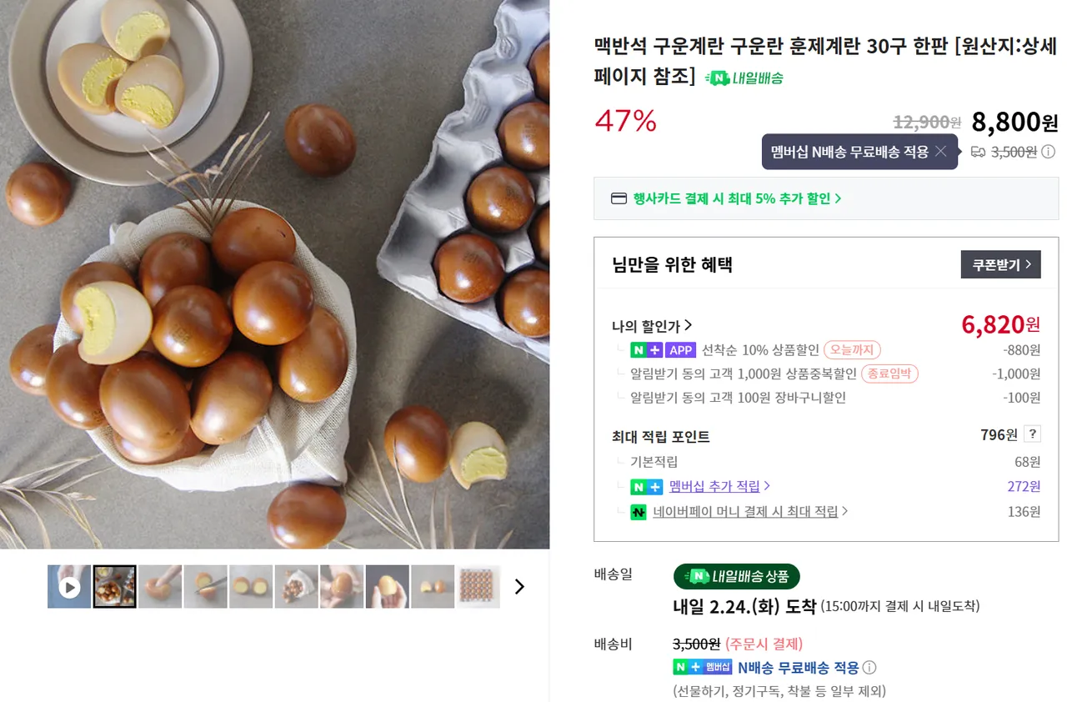
Task: Select the knife-cutting egg thumbnail
Action: (206, 587)
